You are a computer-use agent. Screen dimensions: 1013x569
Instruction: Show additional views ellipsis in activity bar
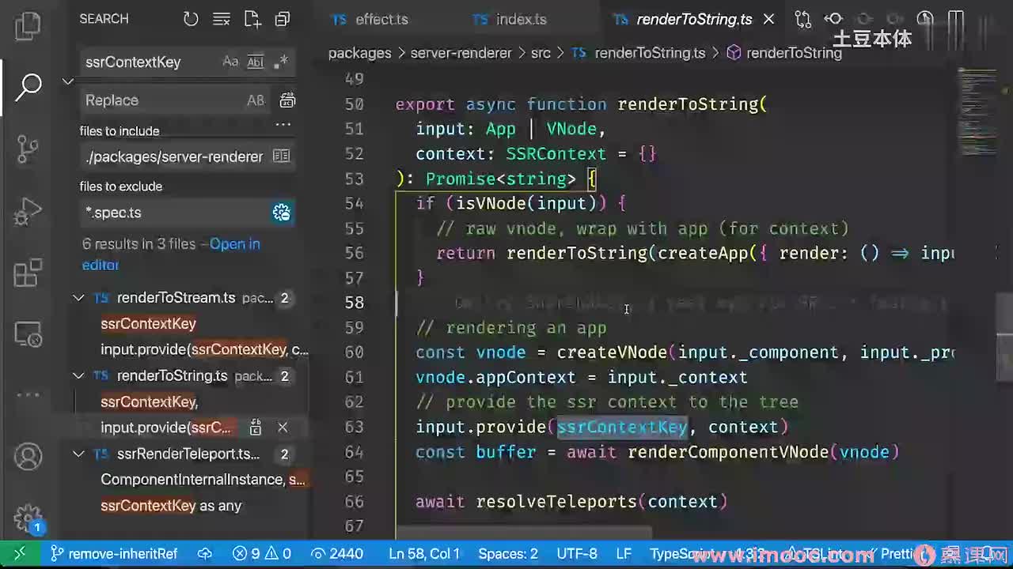(28, 394)
